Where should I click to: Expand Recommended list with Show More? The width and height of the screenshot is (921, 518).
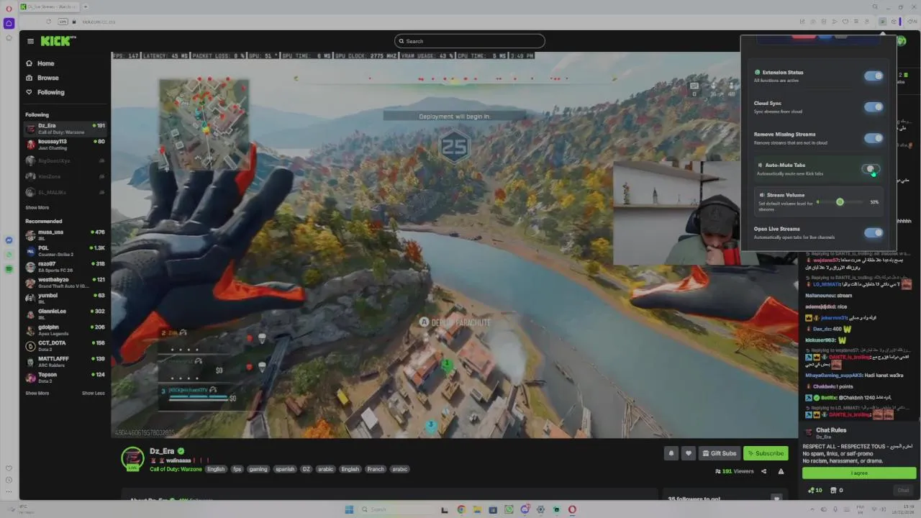[37, 393]
